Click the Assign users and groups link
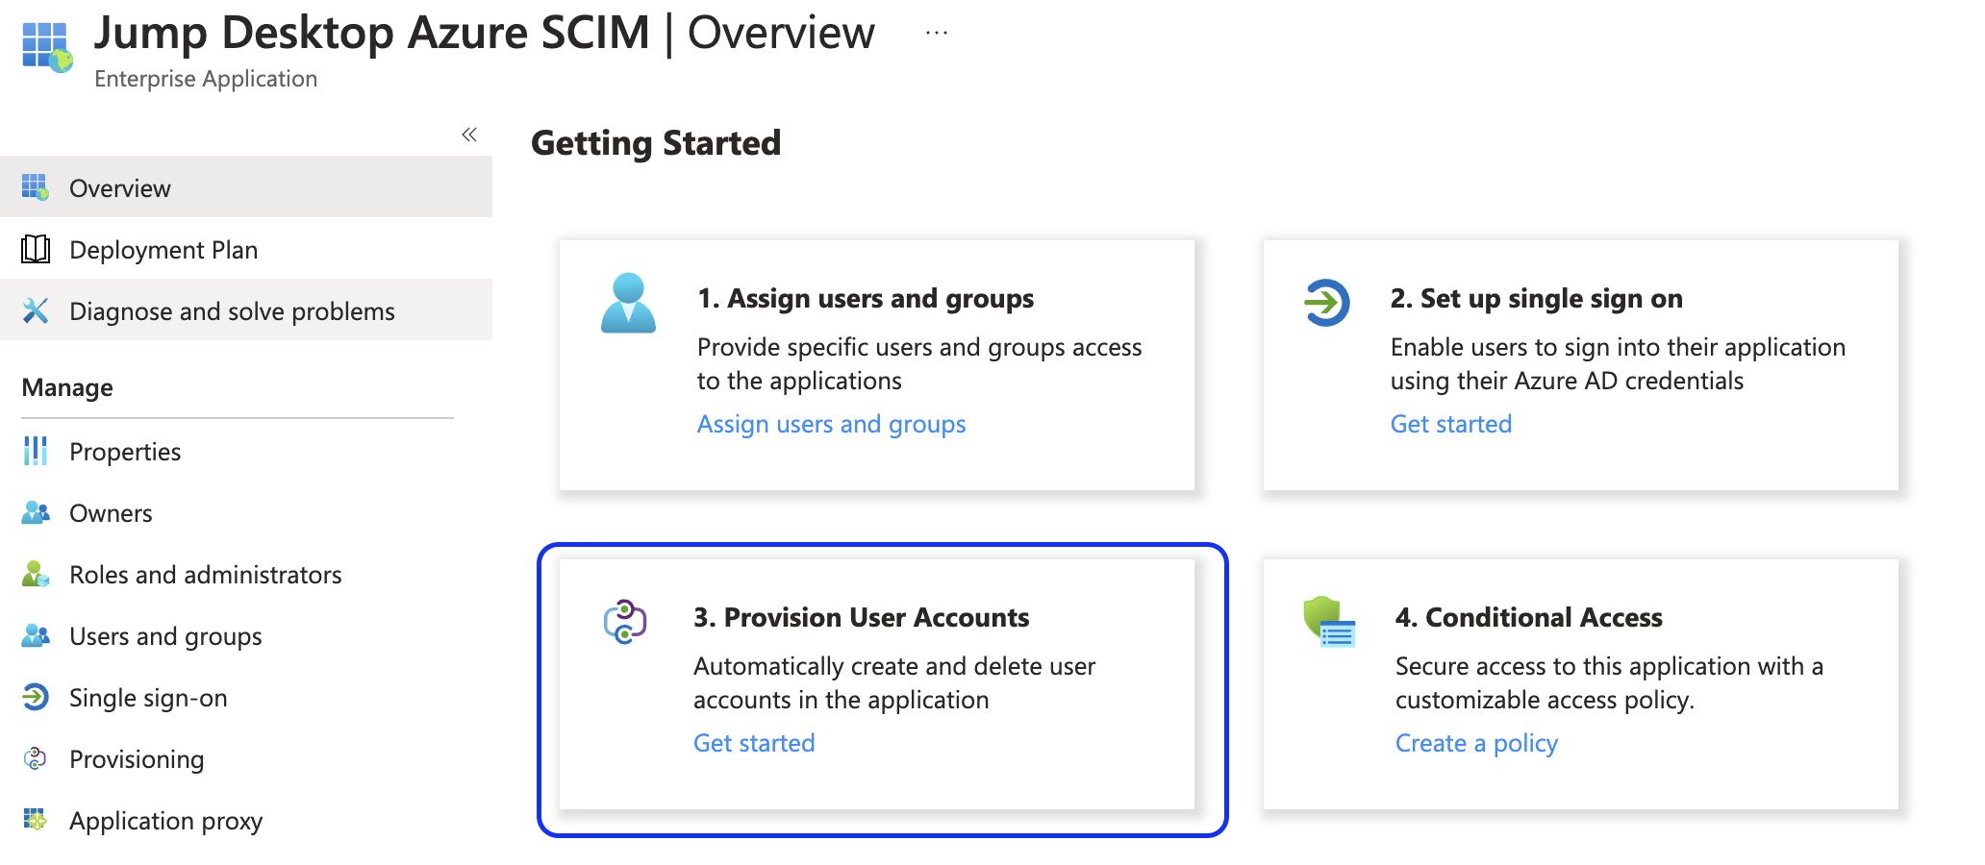Screen dimensions: 1985x865 click(x=831, y=424)
